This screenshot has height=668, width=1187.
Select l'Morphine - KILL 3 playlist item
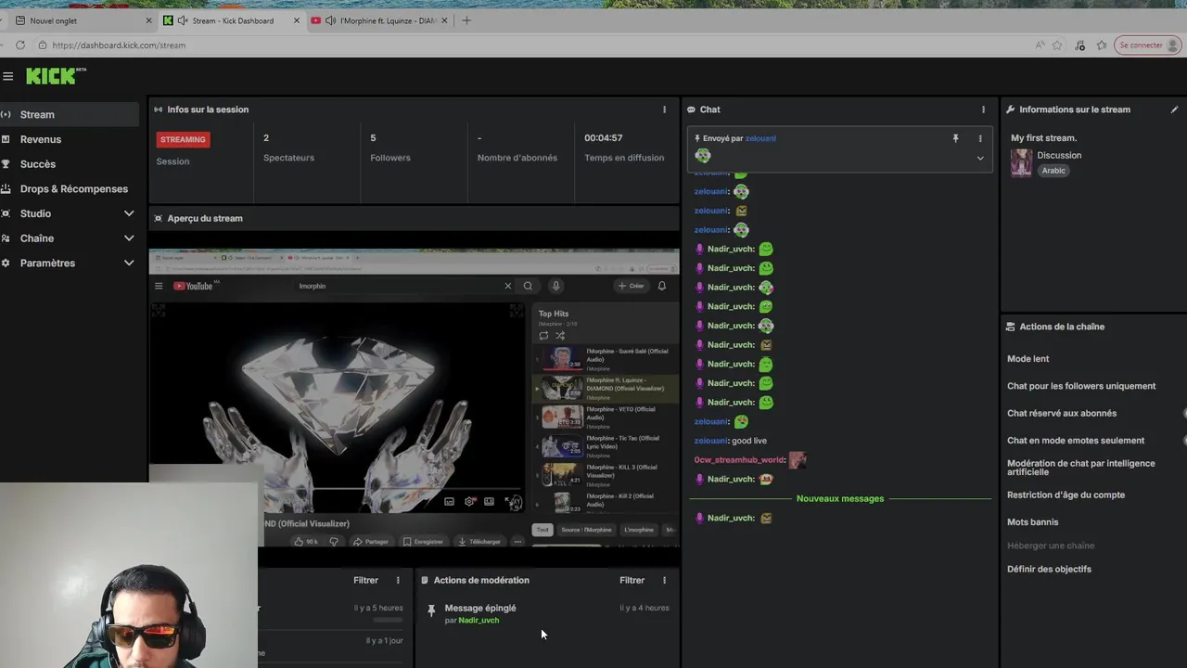coord(606,474)
